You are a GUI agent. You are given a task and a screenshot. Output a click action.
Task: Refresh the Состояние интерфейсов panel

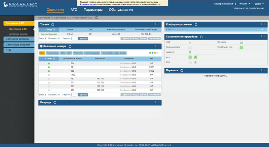click(x=201, y=37)
